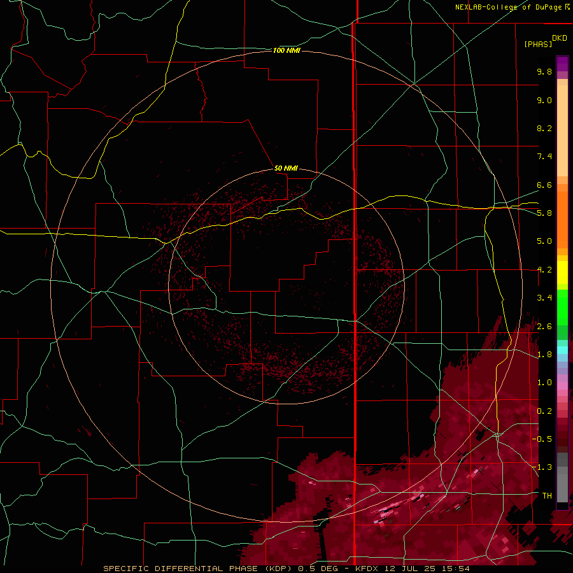Click the Specific Differential Phase (KDP) caption
The image size is (573, 573).
(199, 569)
